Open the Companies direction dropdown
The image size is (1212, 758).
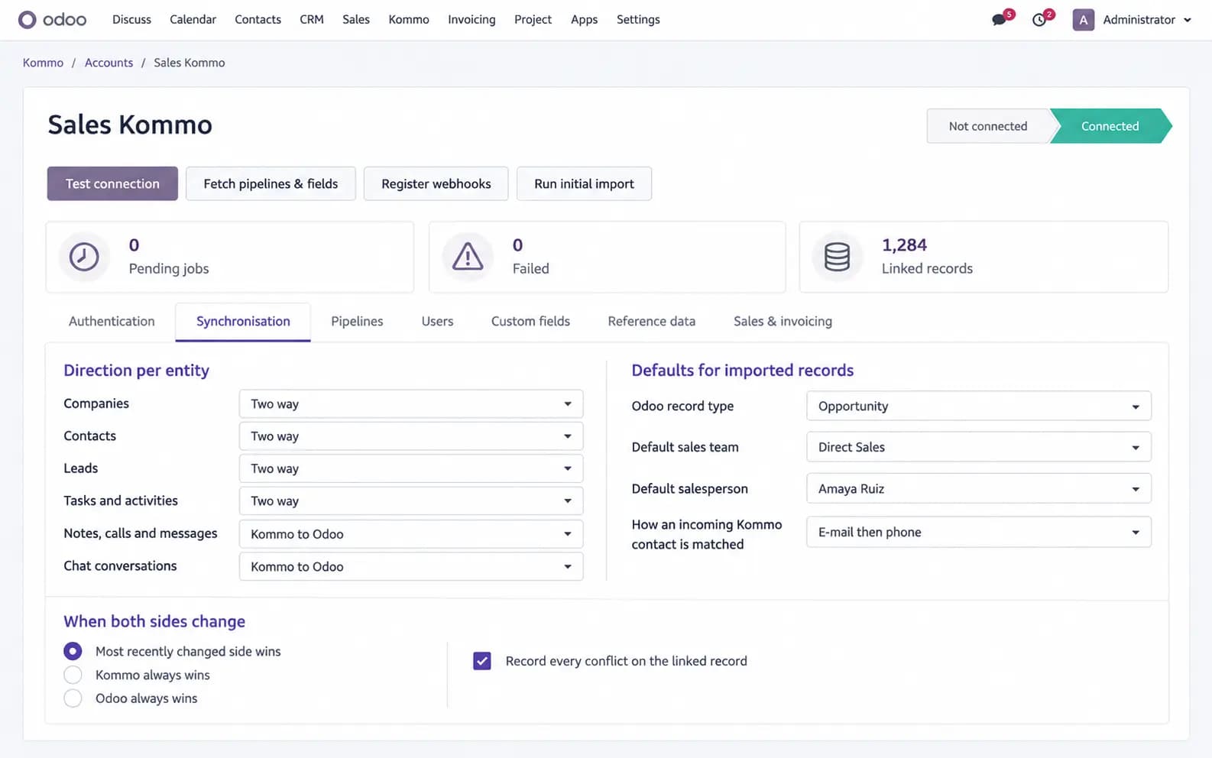point(411,403)
